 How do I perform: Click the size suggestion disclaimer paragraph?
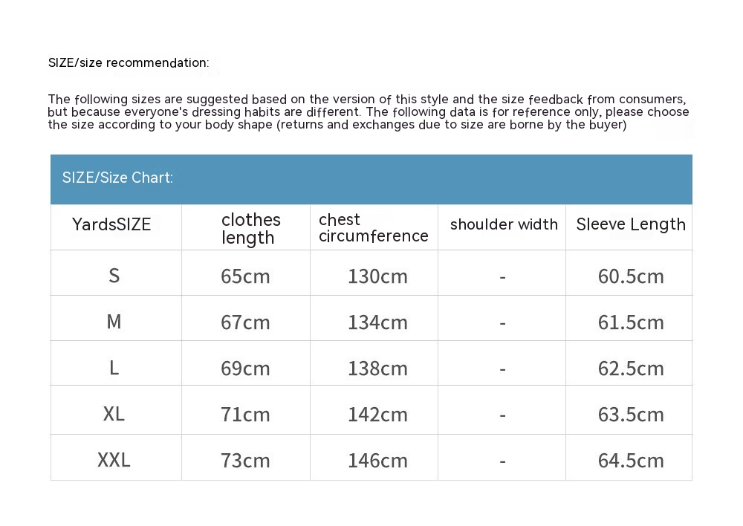(368, 112)
